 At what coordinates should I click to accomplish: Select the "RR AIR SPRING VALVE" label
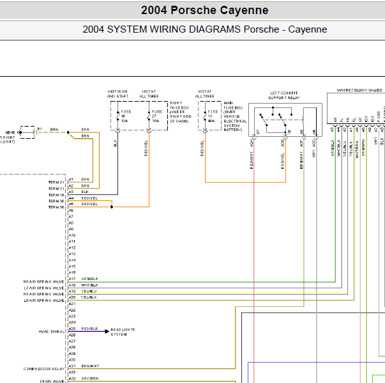[x=43, y=282]
